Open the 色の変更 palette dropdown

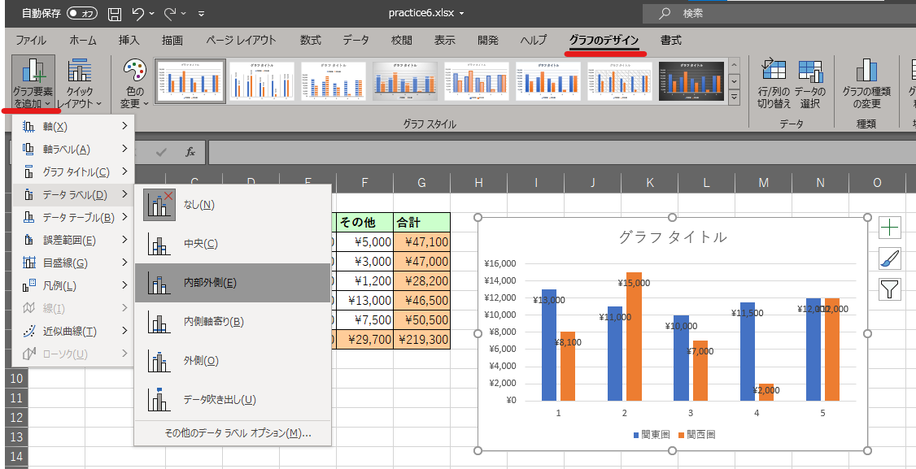pos(134,84)
